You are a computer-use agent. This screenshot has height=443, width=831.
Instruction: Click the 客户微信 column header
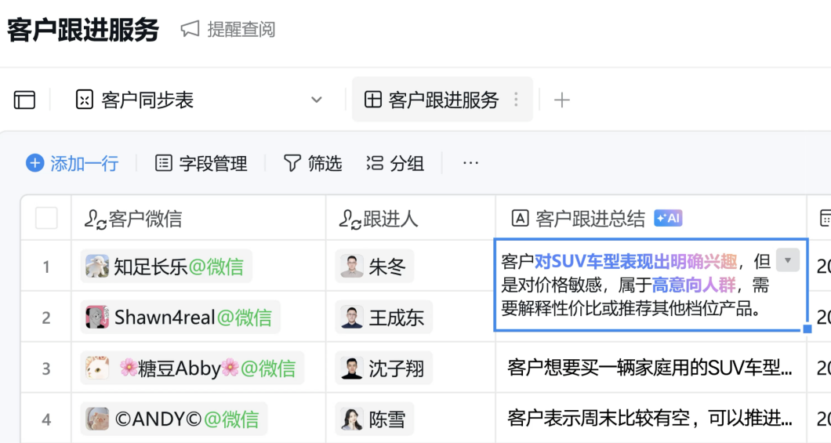(145, 219)
